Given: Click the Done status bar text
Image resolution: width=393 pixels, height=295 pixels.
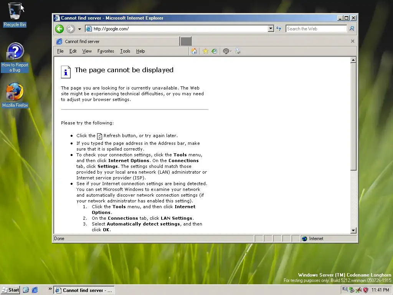Looking at the screenshot, I should 59,239.
